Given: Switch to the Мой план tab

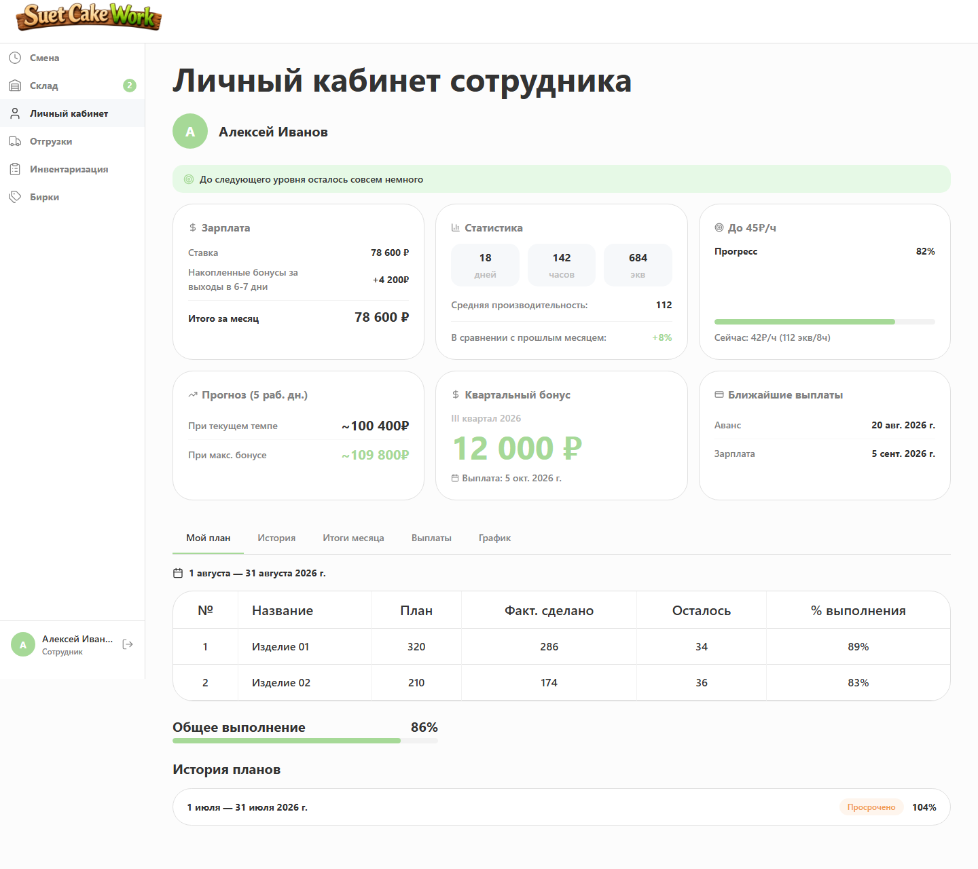Looking at the screenshot, I should [208, 538].
